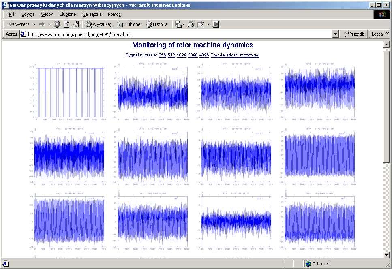Click the page icon in address bar
Image resolution: width=392 pixels, height=269 pixels.
23,34
